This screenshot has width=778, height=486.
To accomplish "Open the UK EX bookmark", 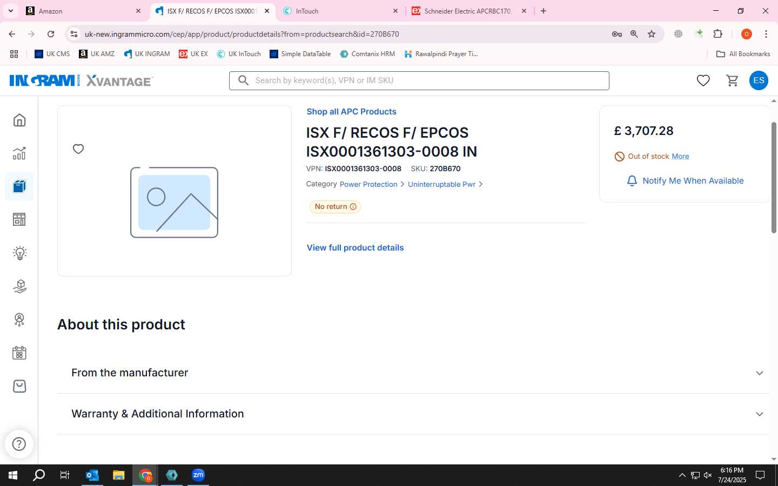I will tap(193, 54).
